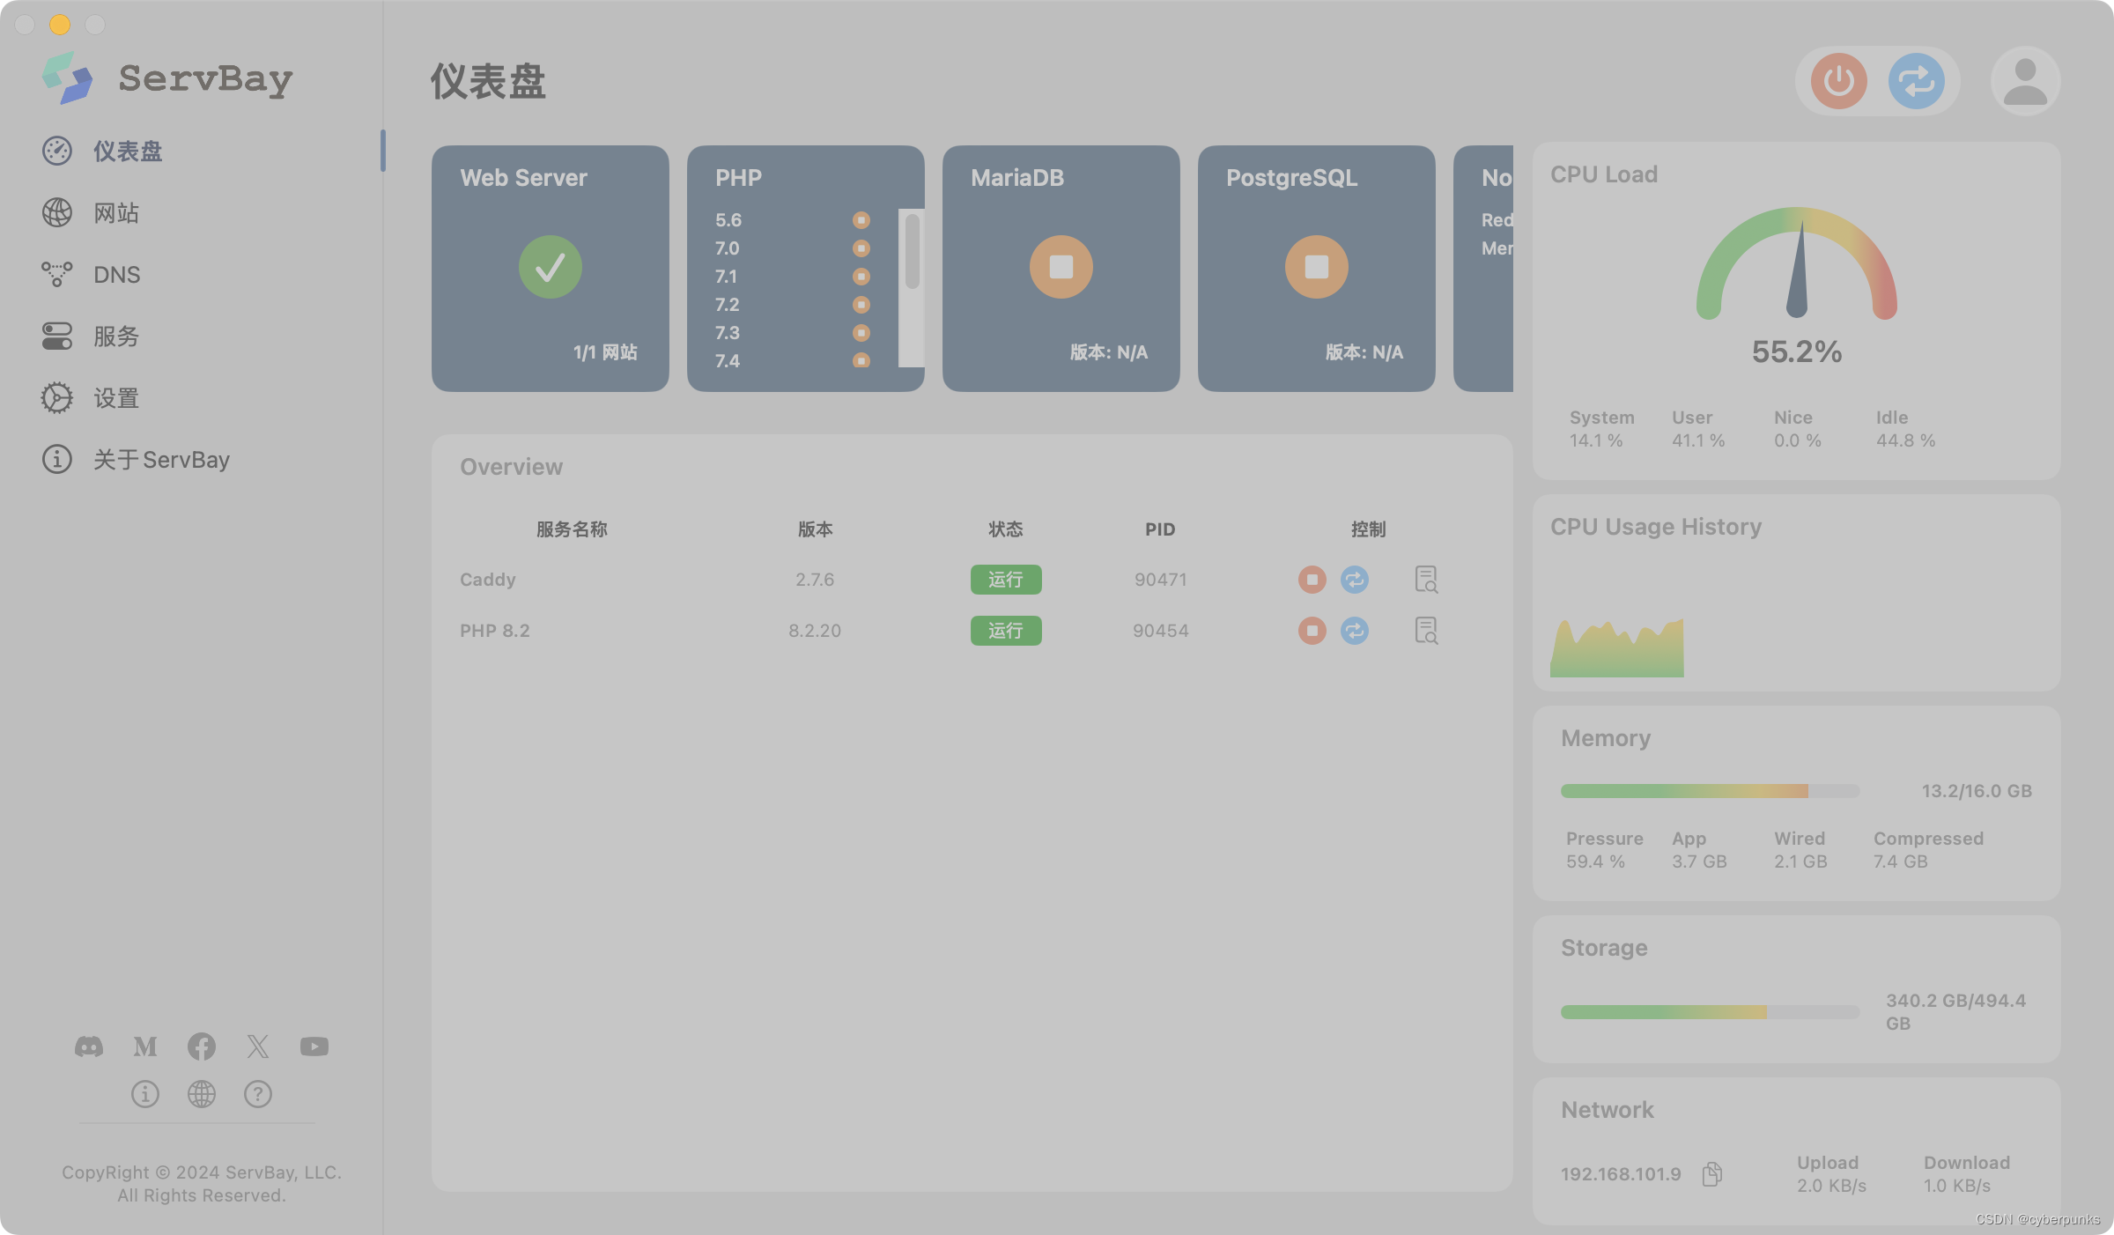Click version 2.7.6 cell
2114x1235 pixels.
pyautogui.click(x=815, y=580)
